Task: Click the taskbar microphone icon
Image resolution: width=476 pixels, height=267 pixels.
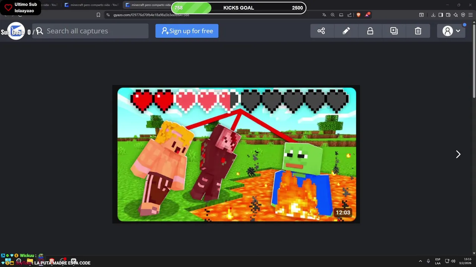Action: [428, 261]
